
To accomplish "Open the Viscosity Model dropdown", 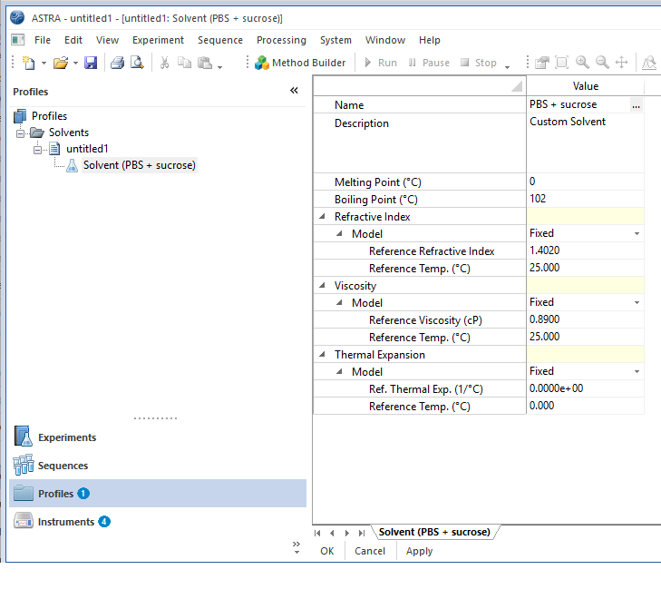I will coord(637,303).
